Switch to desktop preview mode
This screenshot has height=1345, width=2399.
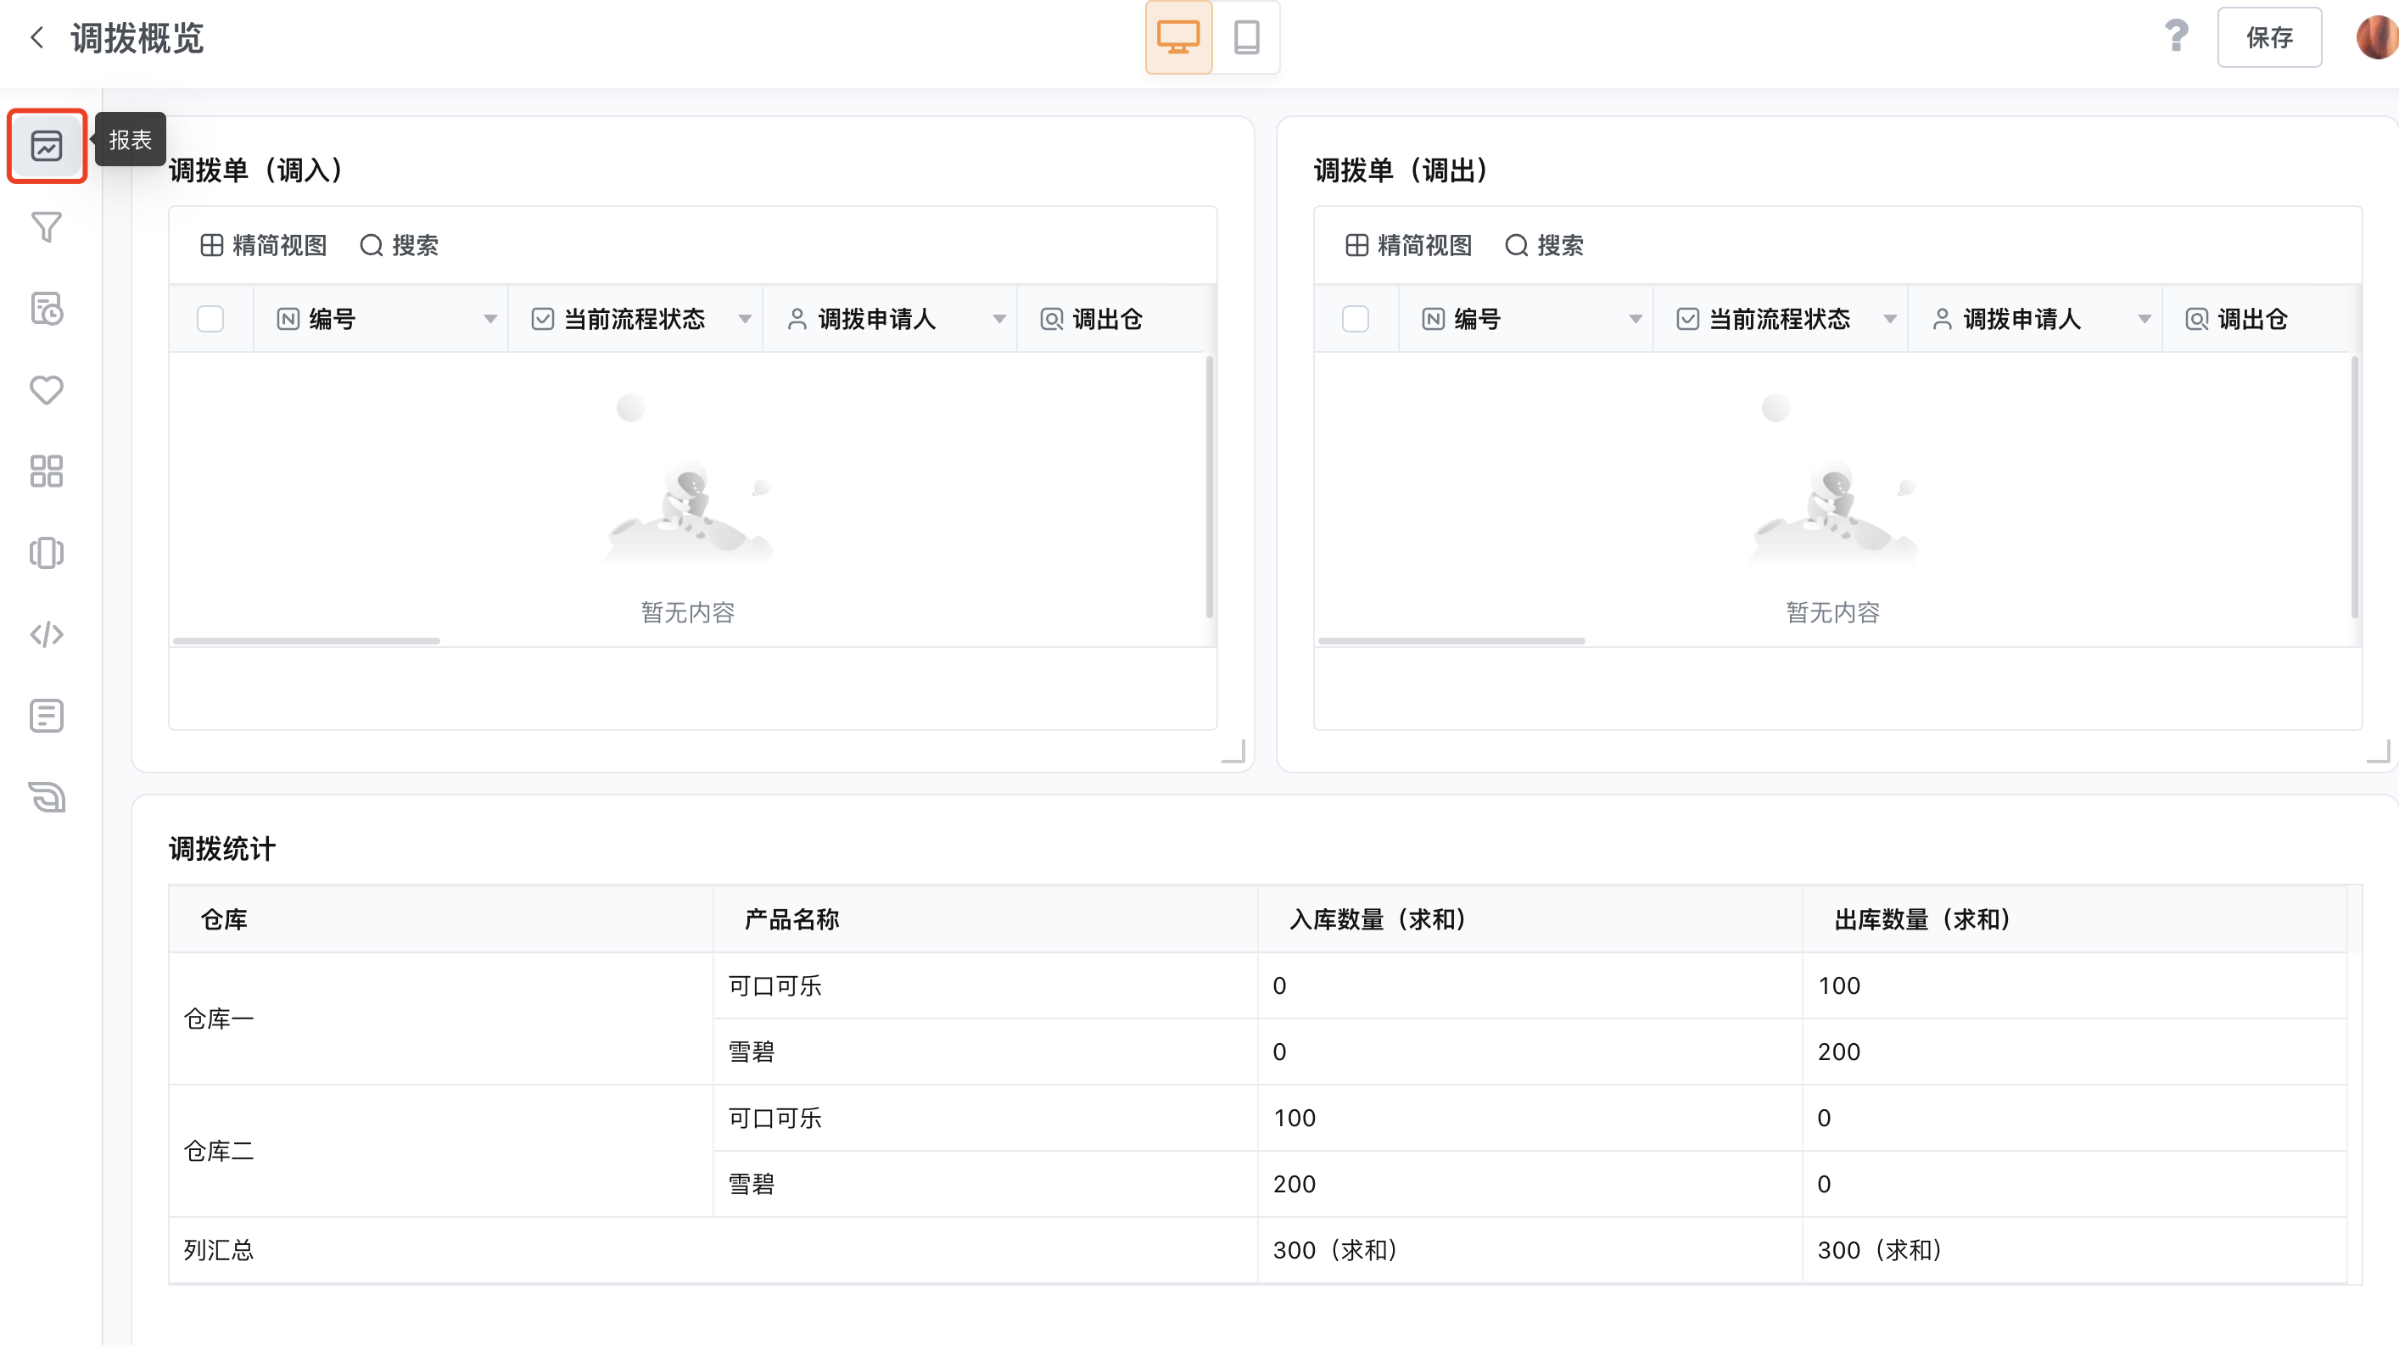pos(1178,37)
